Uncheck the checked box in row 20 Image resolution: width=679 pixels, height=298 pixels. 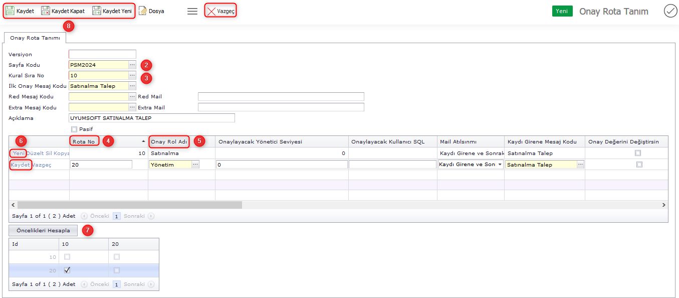click(67, 270)
